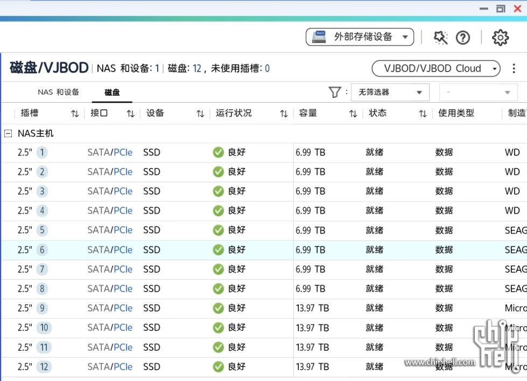
Task: Open the PCIe link for disk 12
Action: [123, 367]
